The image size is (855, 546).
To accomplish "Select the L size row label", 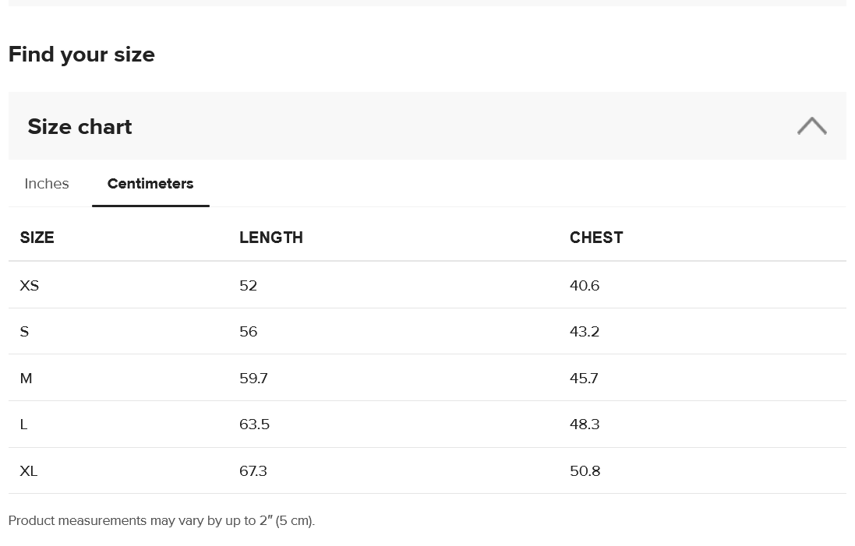I will [23, 424].
